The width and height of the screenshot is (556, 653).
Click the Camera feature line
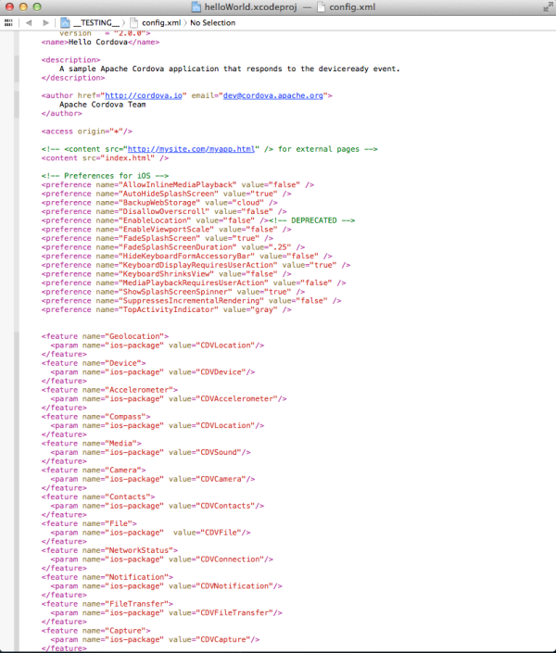94,471
